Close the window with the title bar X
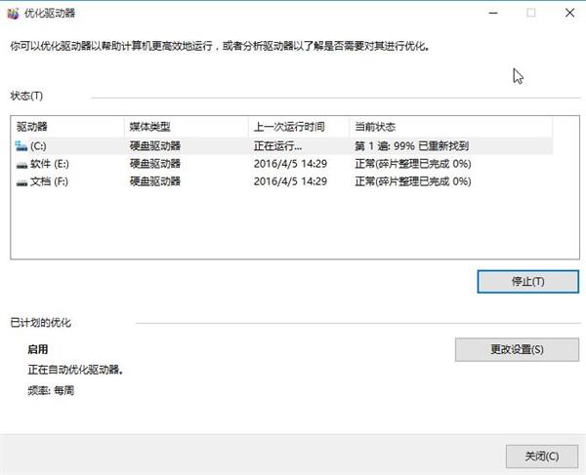Image resolution: width=586 pixels, height=475 pixels. [x=570, y=14]
